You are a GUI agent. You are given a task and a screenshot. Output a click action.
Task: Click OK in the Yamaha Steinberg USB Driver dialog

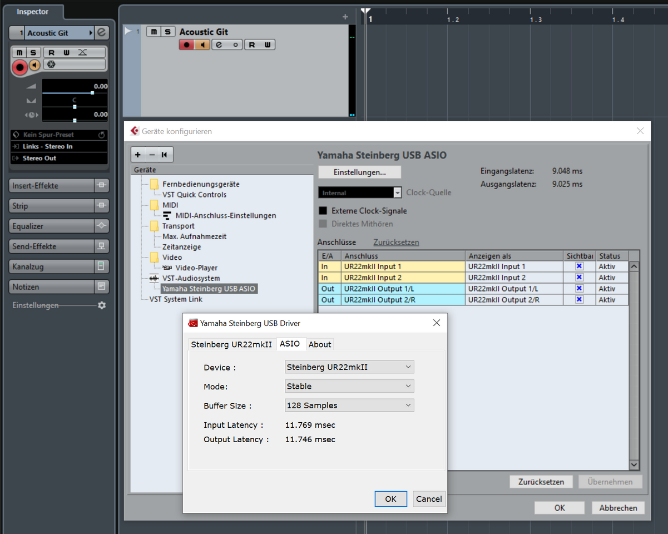391,499
